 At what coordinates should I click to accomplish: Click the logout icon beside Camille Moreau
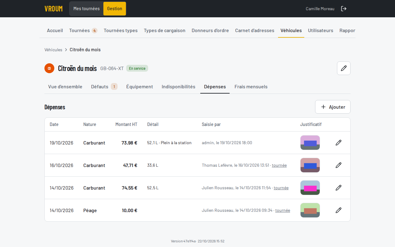coord(344,9)
